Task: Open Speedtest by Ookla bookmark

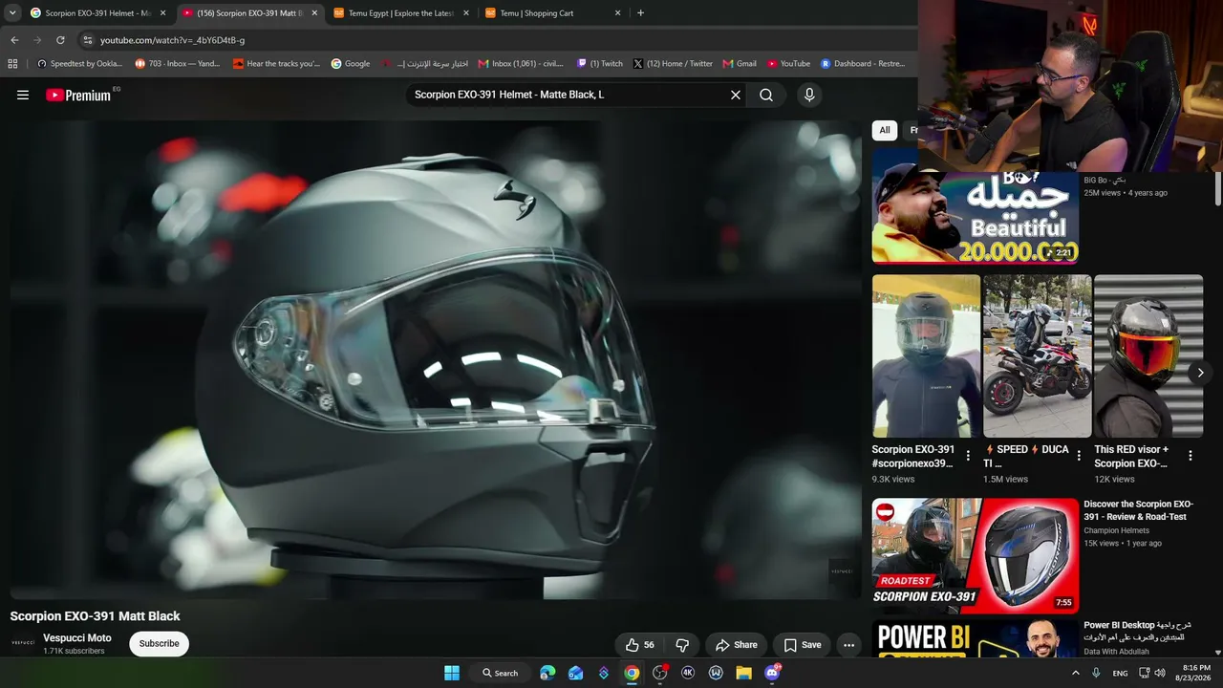Action: click(80, 64)
